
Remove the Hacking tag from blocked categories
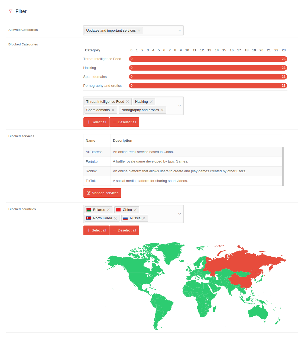pos(151,102)
